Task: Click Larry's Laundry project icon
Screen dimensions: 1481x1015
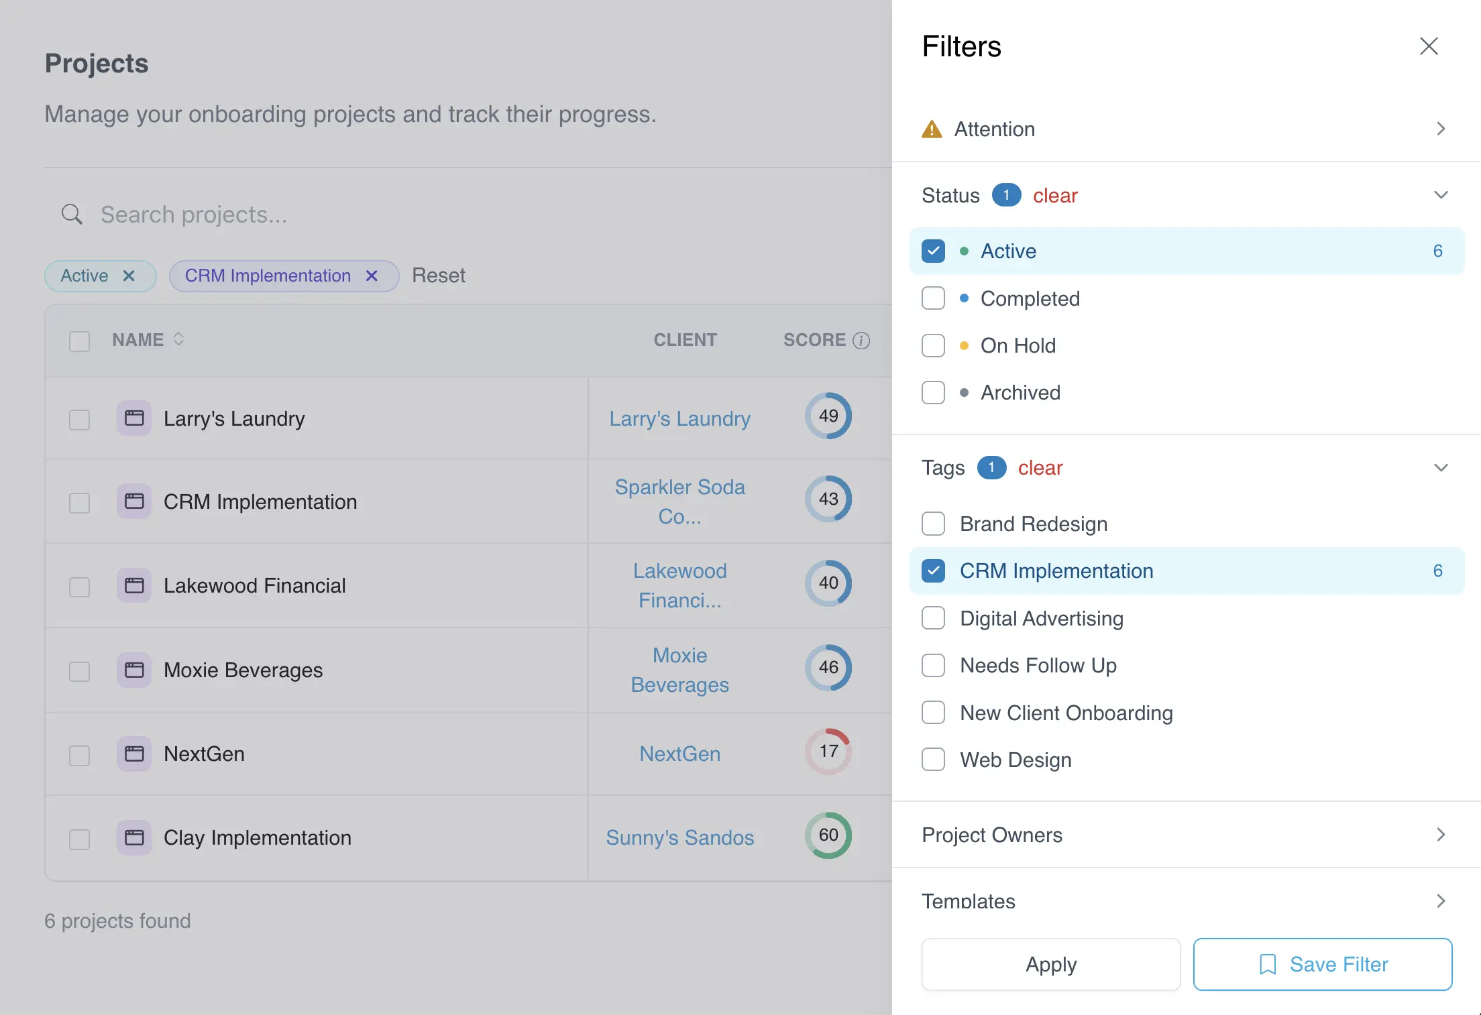Action: (x=134, y=418)
